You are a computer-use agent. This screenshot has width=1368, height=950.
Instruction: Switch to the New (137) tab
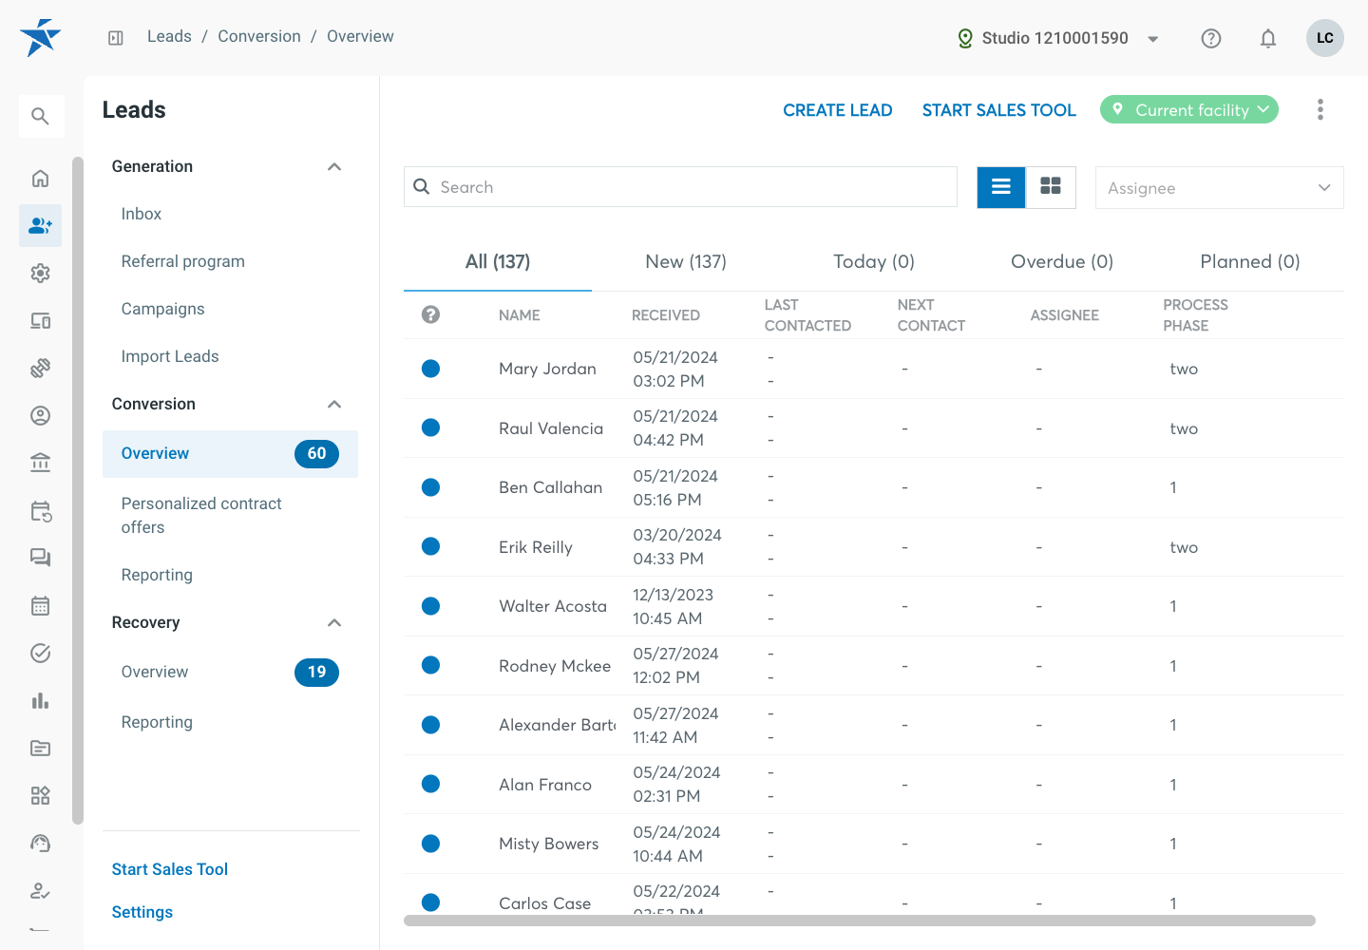(x=686, y=261)
